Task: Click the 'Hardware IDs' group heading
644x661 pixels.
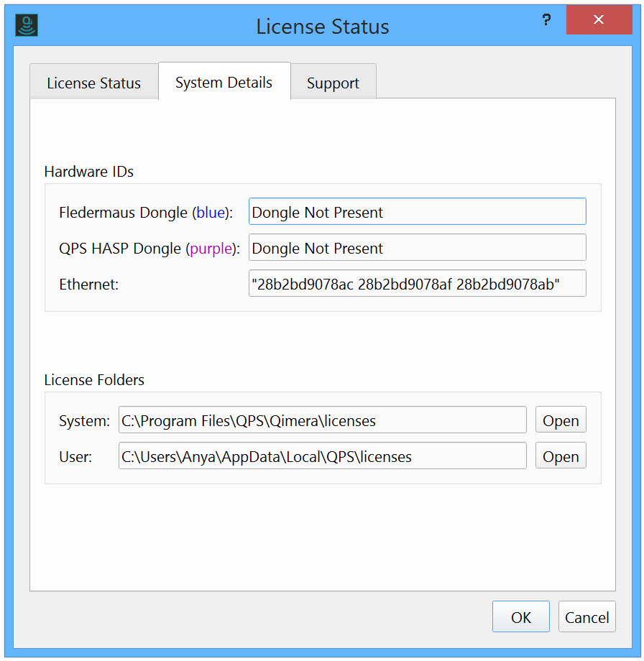Action: coord(89,172)
